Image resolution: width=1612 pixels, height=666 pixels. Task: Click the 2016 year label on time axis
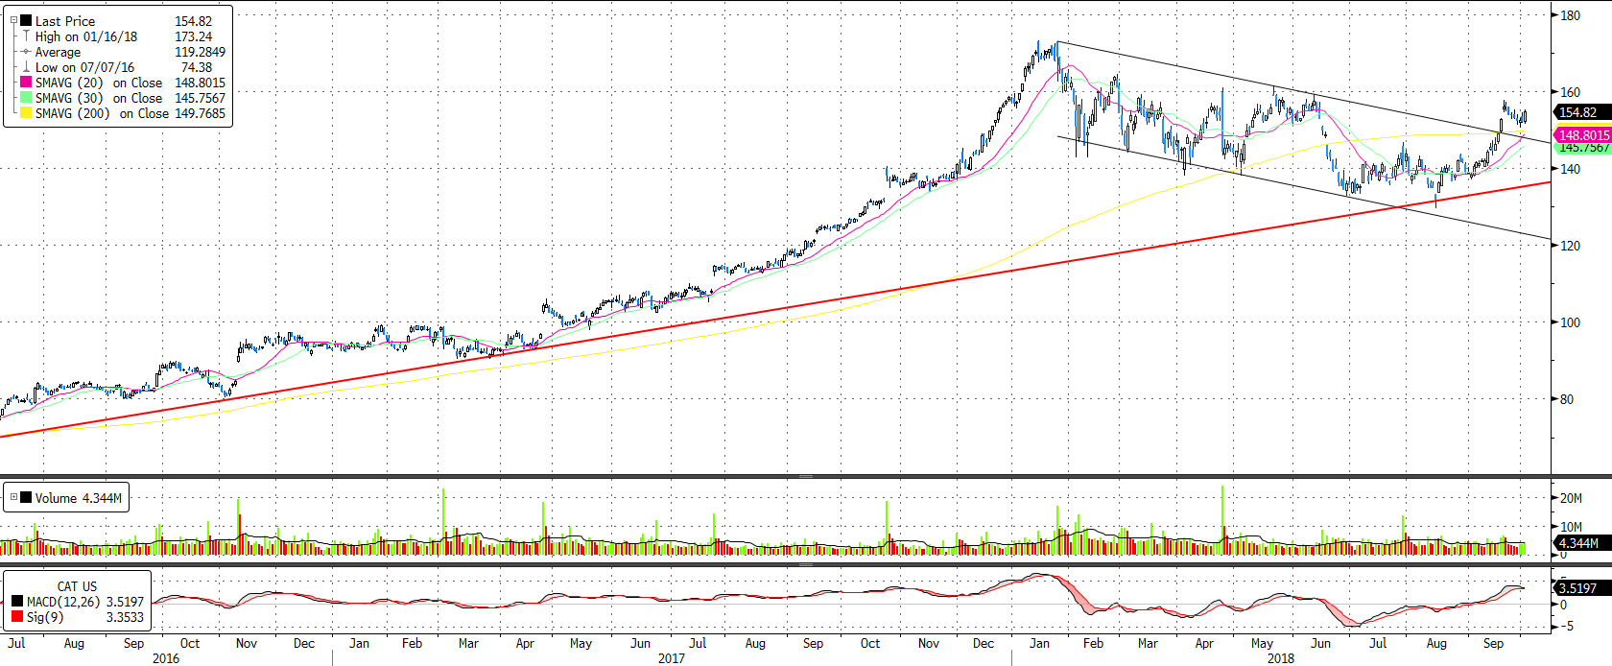tap(166, 658)
